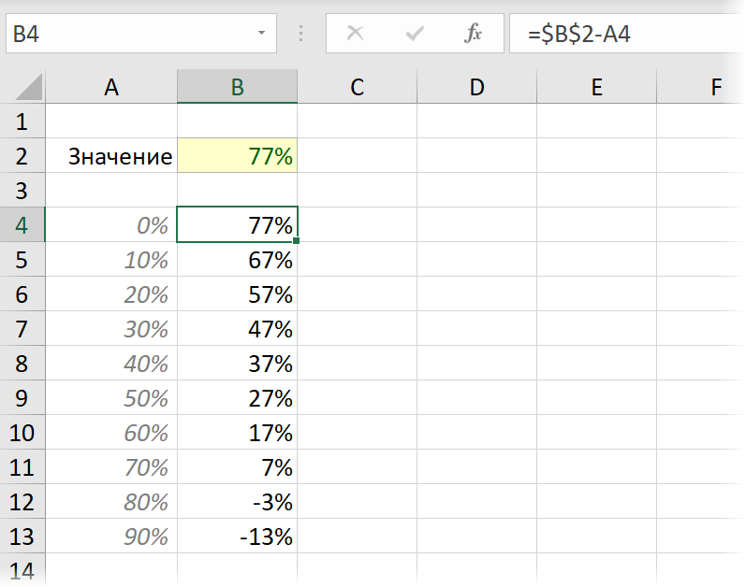Select column A header
Screen dimensions: 746x587
(x=111, y=86)
